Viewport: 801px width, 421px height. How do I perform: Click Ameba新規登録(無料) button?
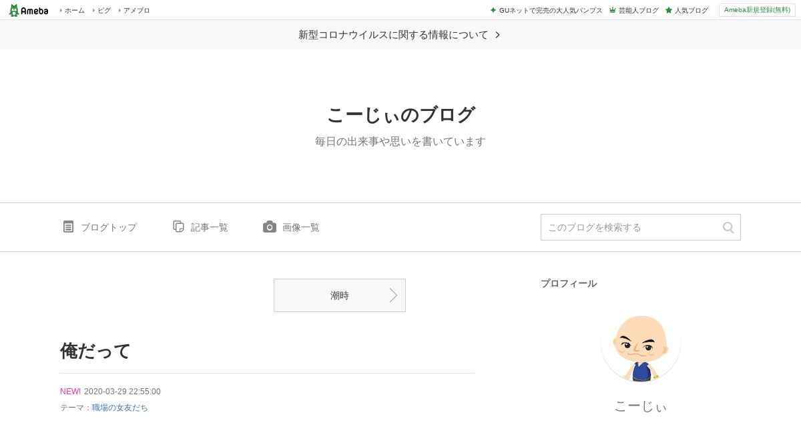[757, 10]
